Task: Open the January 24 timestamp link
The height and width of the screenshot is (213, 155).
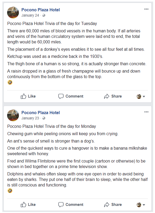Action: (x=30, y=15)
